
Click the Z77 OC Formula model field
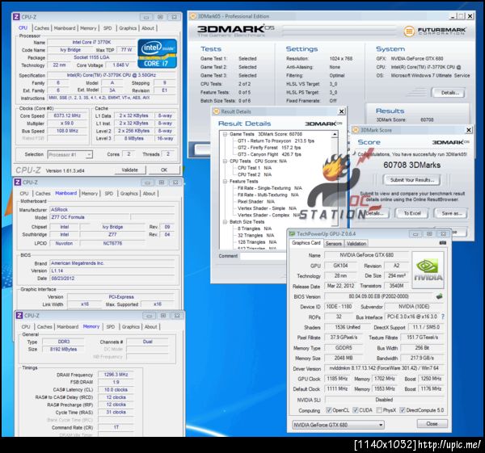coord(90,217)
